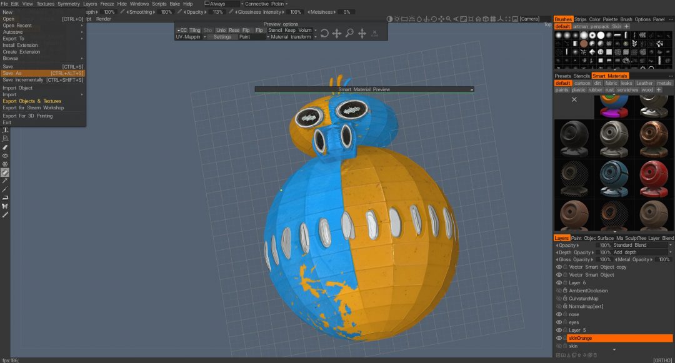Image resolution: width=675 pixels, height=363 pixels.
Task: Click the Metalness 0% value slider
Action: pyautogui.click(x=346, y=12)
